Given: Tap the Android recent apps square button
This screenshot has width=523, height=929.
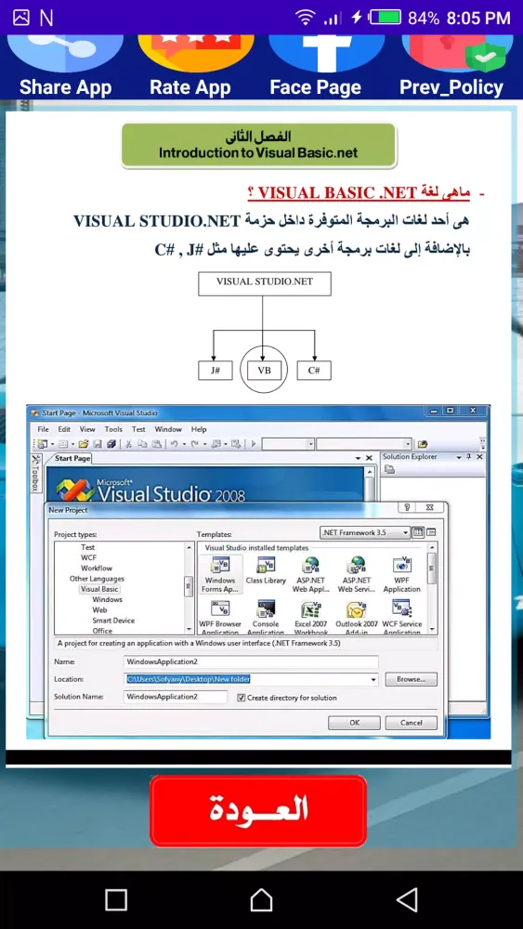Looking at the screenshot, I should tap(116, 900).
